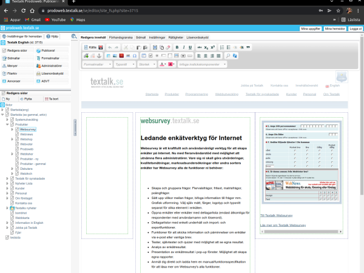
Task: Click the insert table icon
Action: 109,56
